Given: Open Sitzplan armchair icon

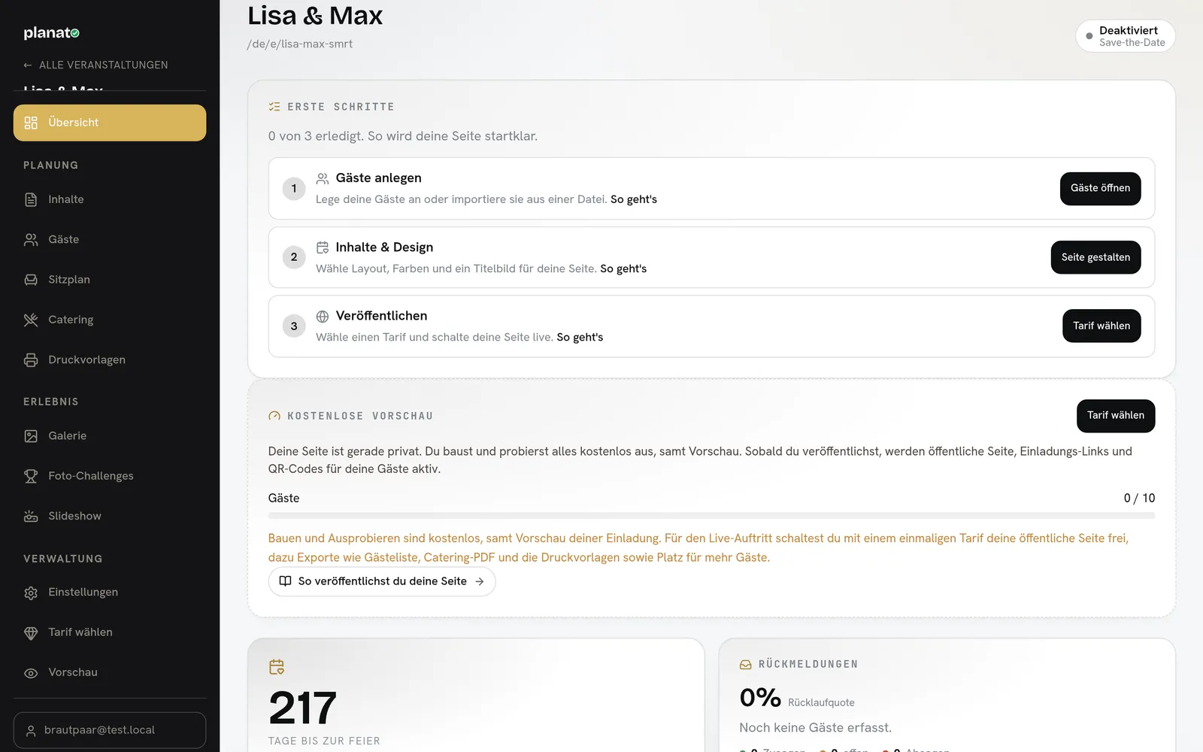Looking at the screenshot, I should tap(31, 280).
